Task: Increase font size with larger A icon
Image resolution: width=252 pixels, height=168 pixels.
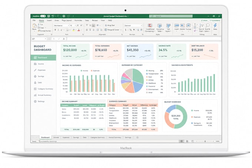Action: (x=78, y=25)
